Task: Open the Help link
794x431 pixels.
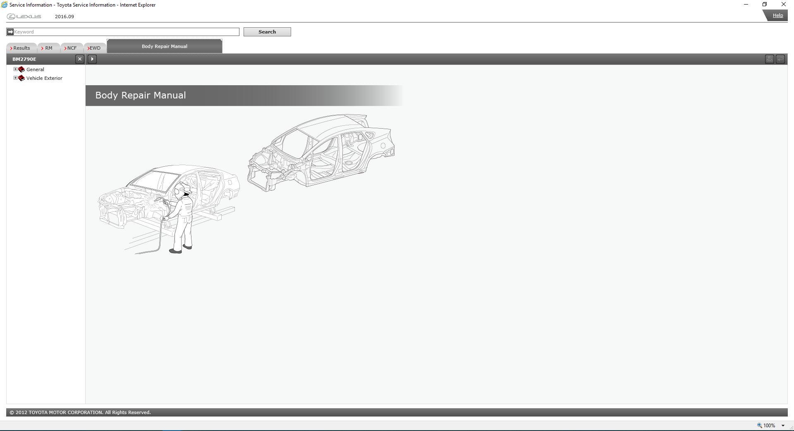Action: pos(777,16)
